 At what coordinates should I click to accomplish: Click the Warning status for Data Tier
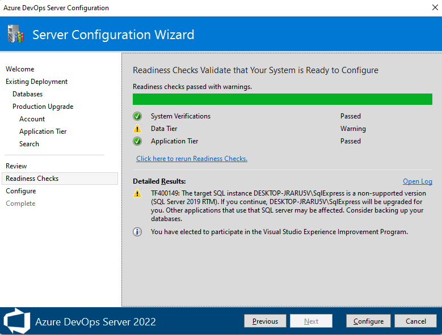353,129
